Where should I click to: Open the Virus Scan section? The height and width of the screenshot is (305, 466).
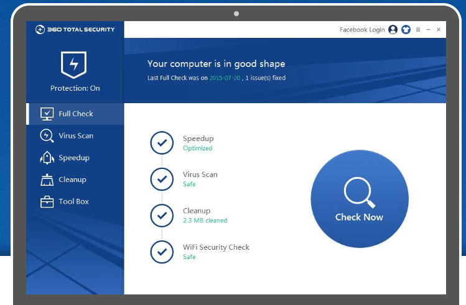point(75,136)
